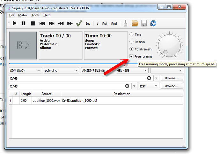
Task: Open the folder load playlist icon
Action: point(135,23)
